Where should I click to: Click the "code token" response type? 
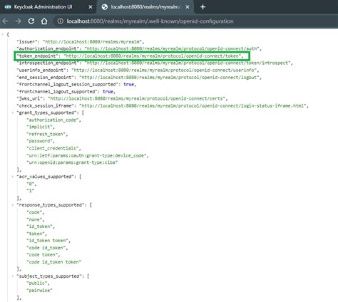(42, 255)
